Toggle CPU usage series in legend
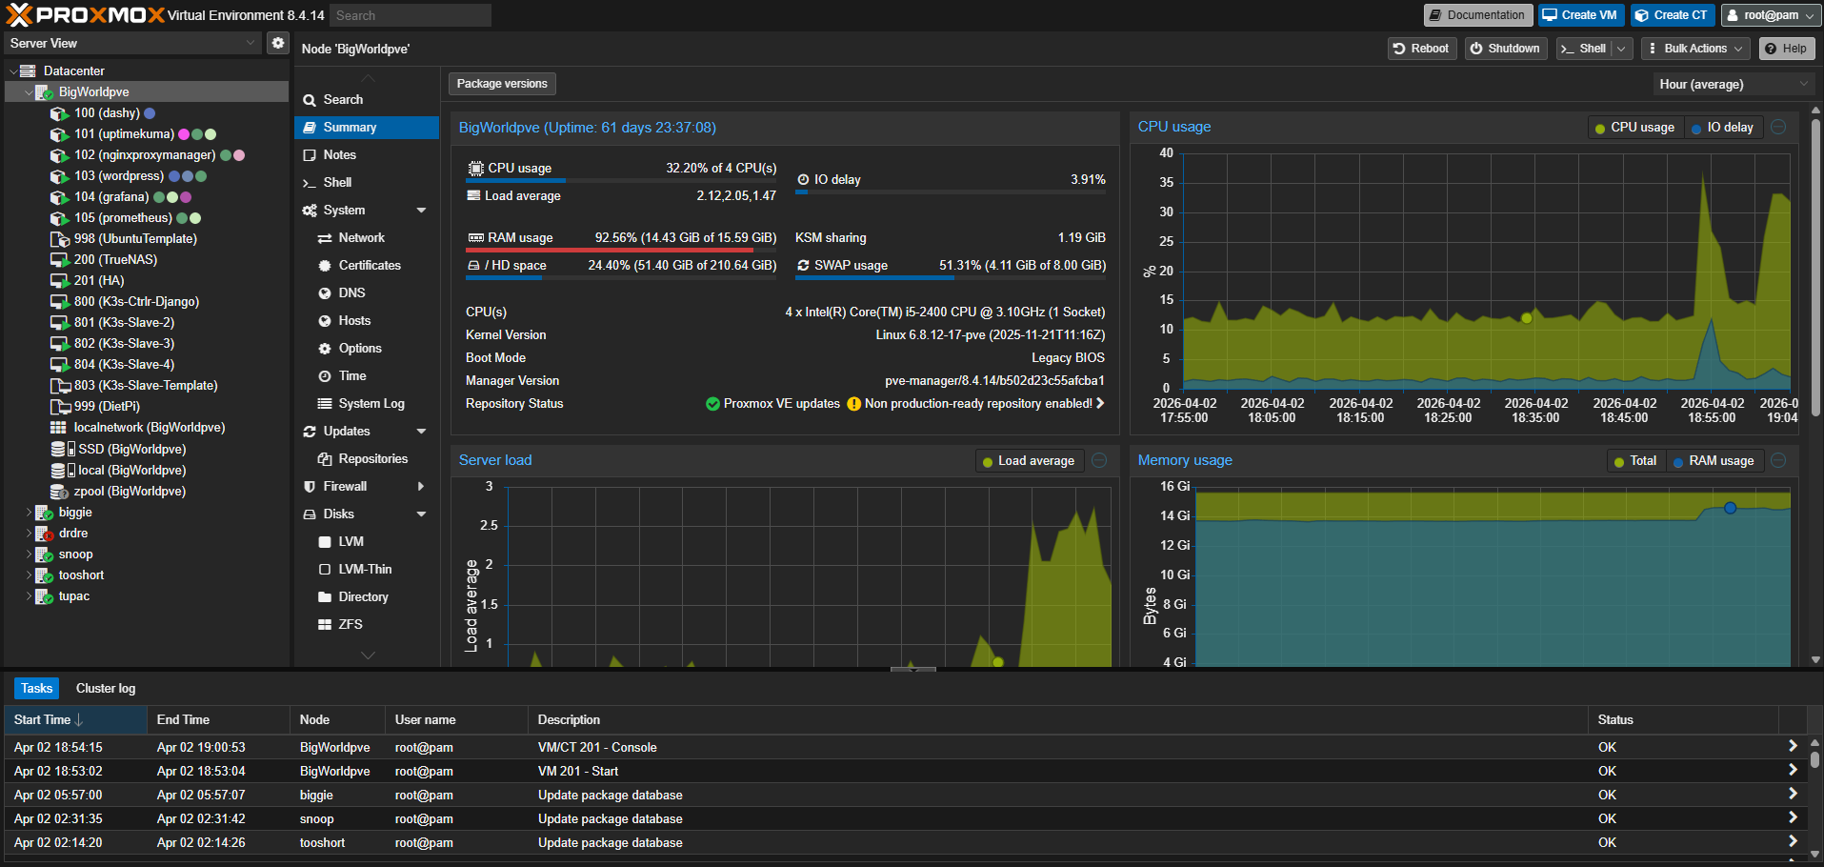1824x867 pixels. (1634, 128)
